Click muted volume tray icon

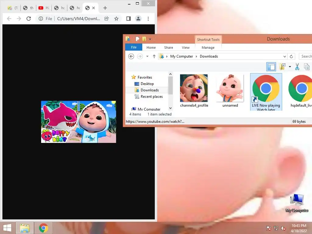283,228
